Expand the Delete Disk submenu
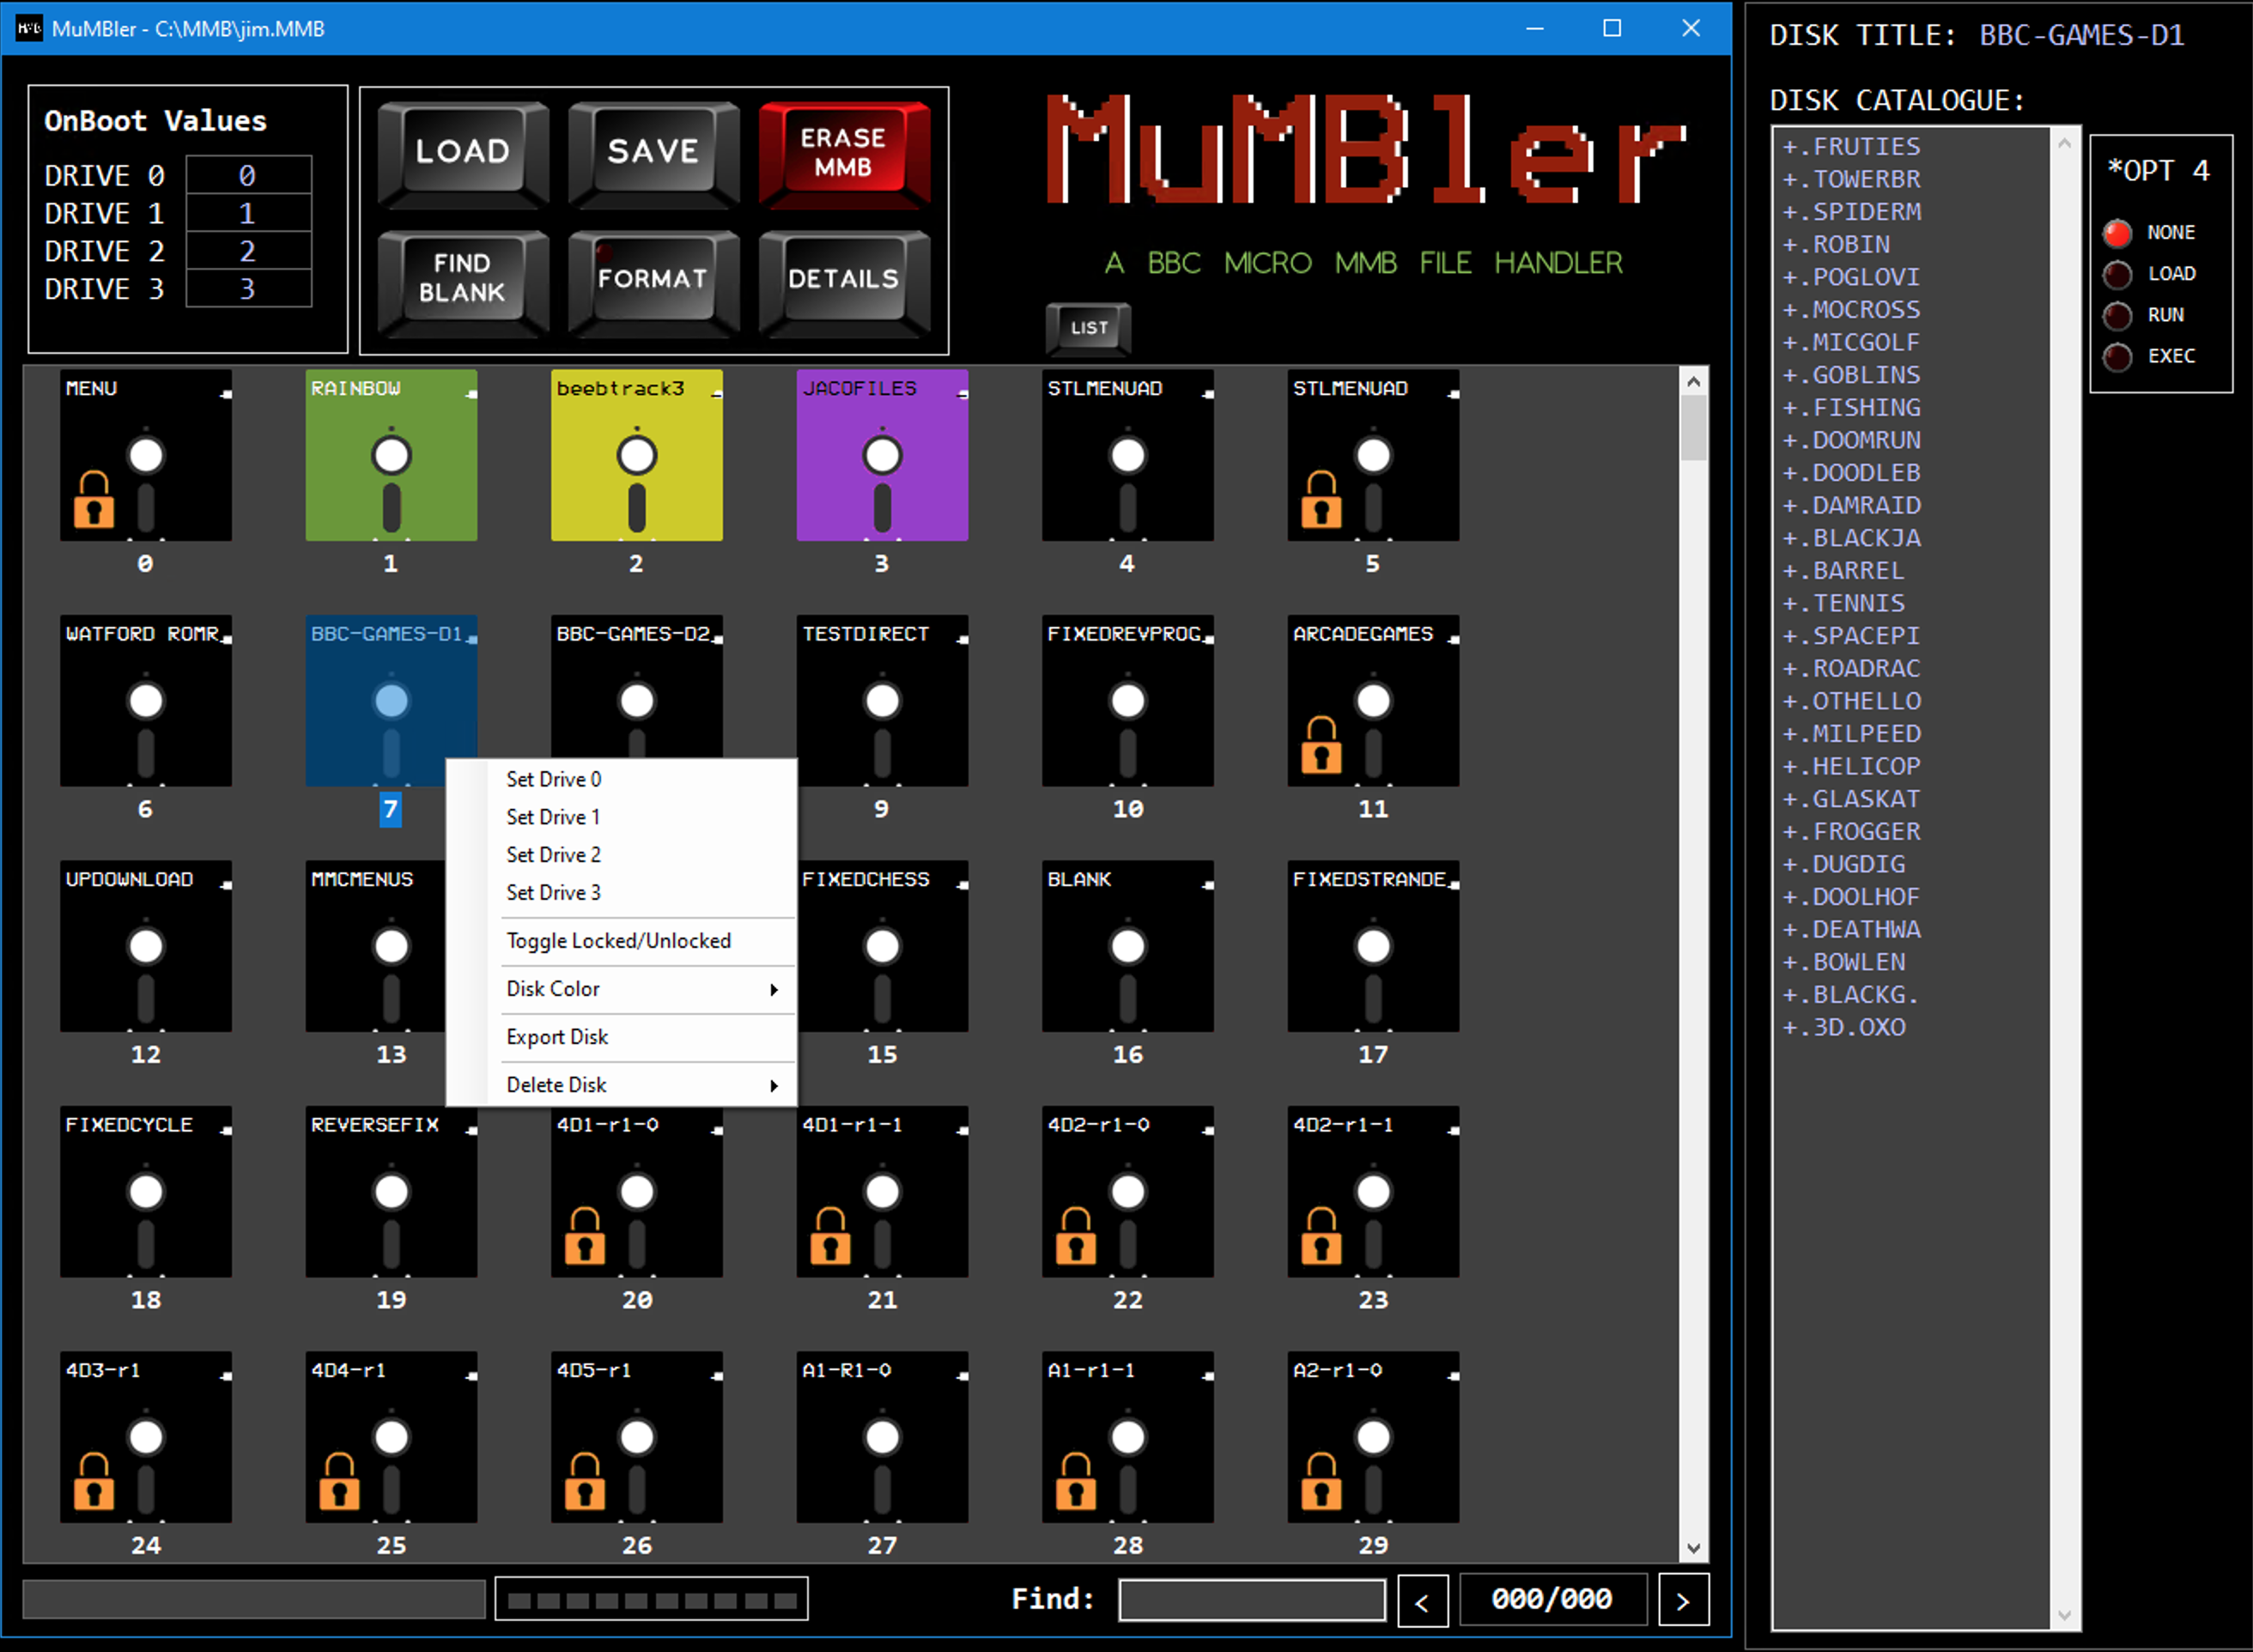The height and width of the screenshot is (1652, 2253). coord(622,1085)
